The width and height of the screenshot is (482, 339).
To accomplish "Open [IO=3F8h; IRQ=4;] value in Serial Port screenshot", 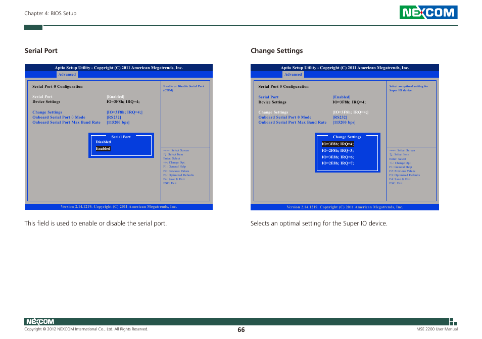I will 124,112.
